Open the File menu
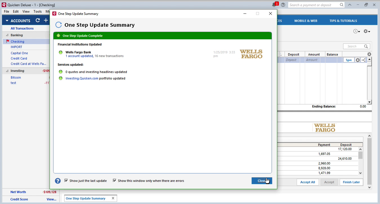The image size is (380, 204). click(6, 12)
